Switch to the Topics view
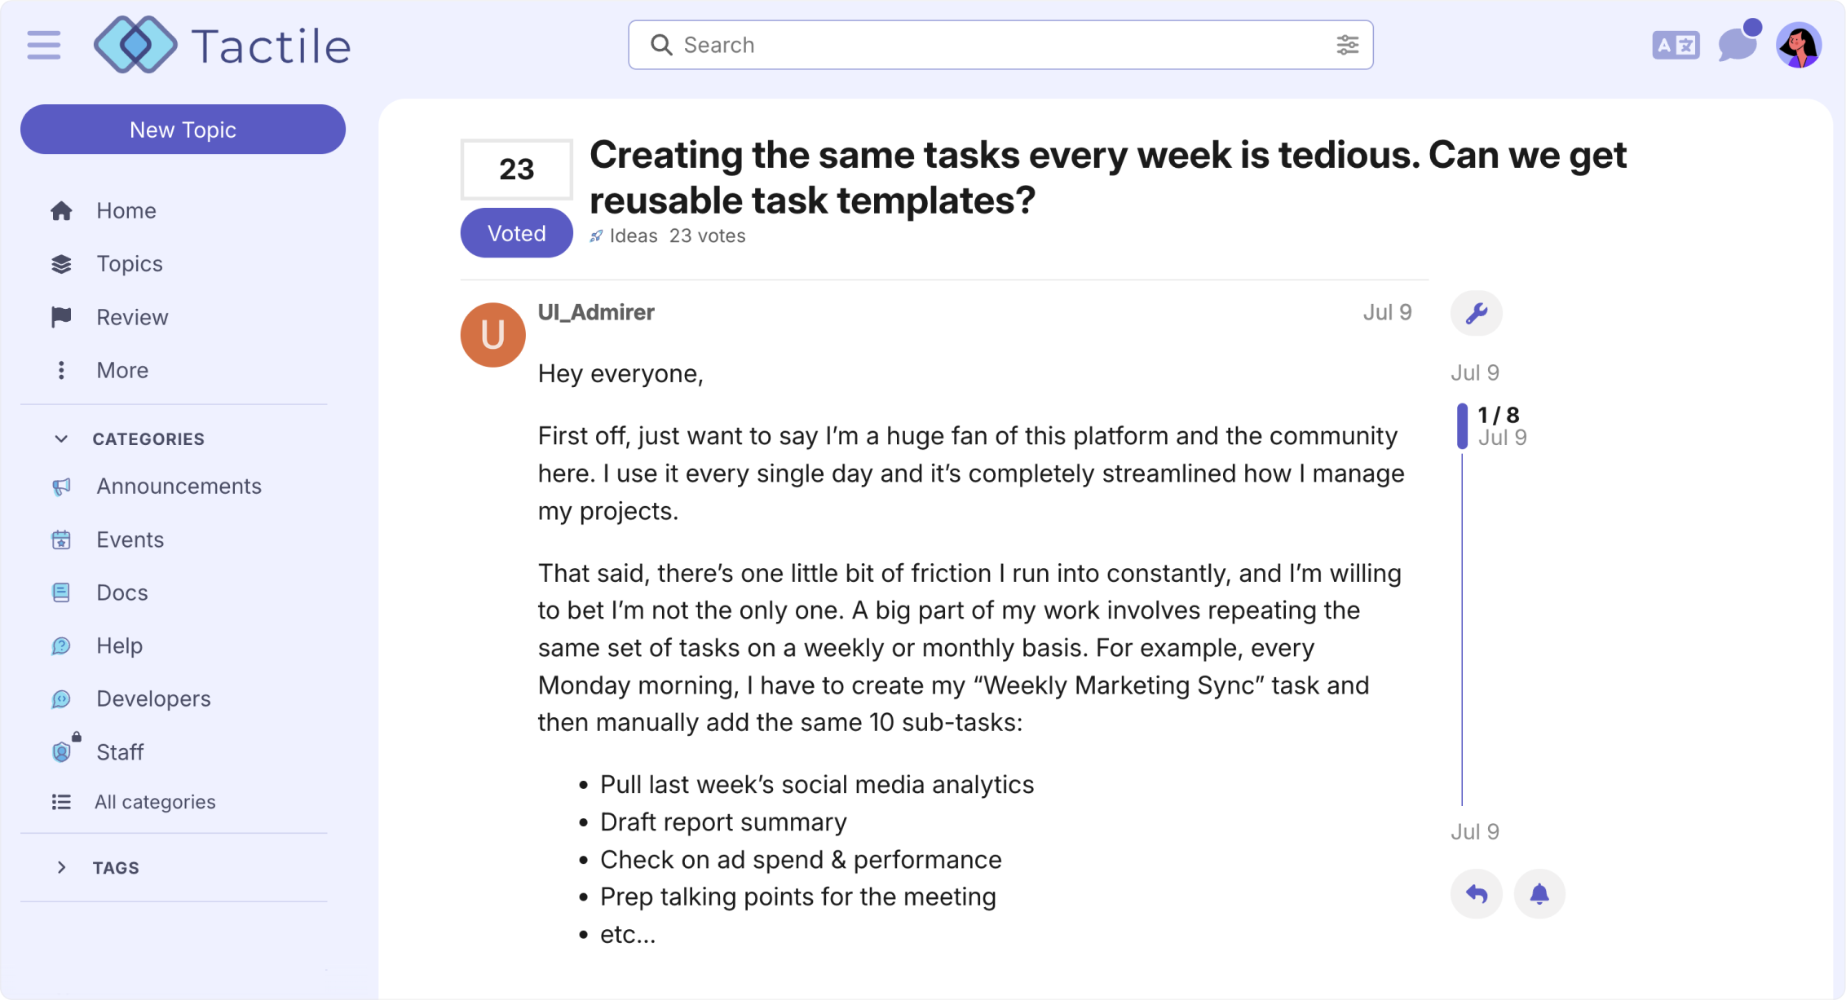 128,263
